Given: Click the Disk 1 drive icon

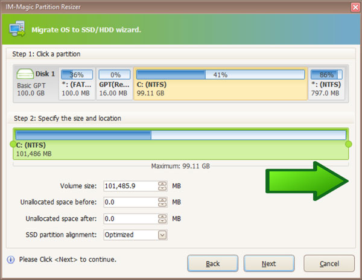Looking at the screenshot, I should click(25, 74).
